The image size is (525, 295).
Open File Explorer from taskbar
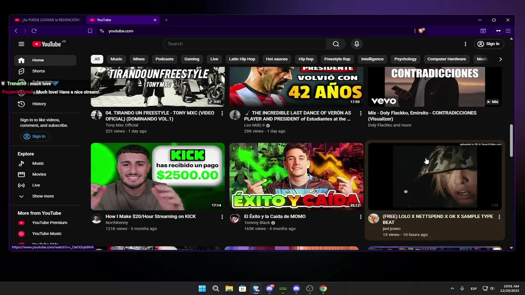(229, 288)
